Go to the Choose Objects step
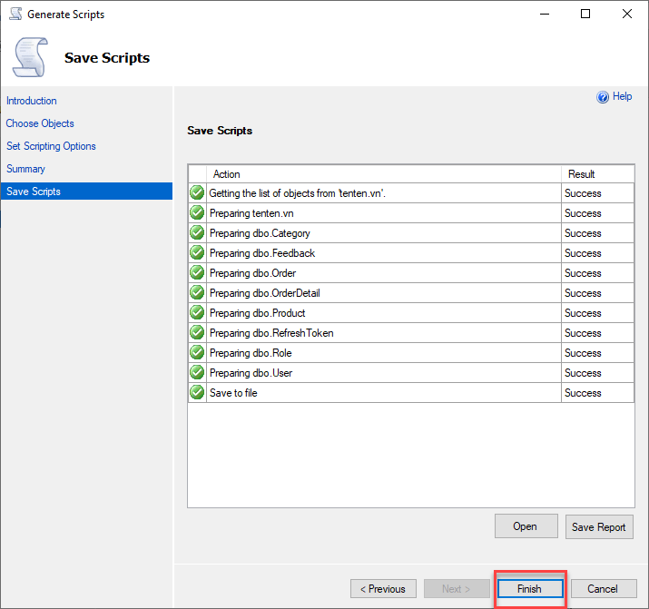Image resolution: width=649 pixels, height=609 pixels. [x=40, y=123]
